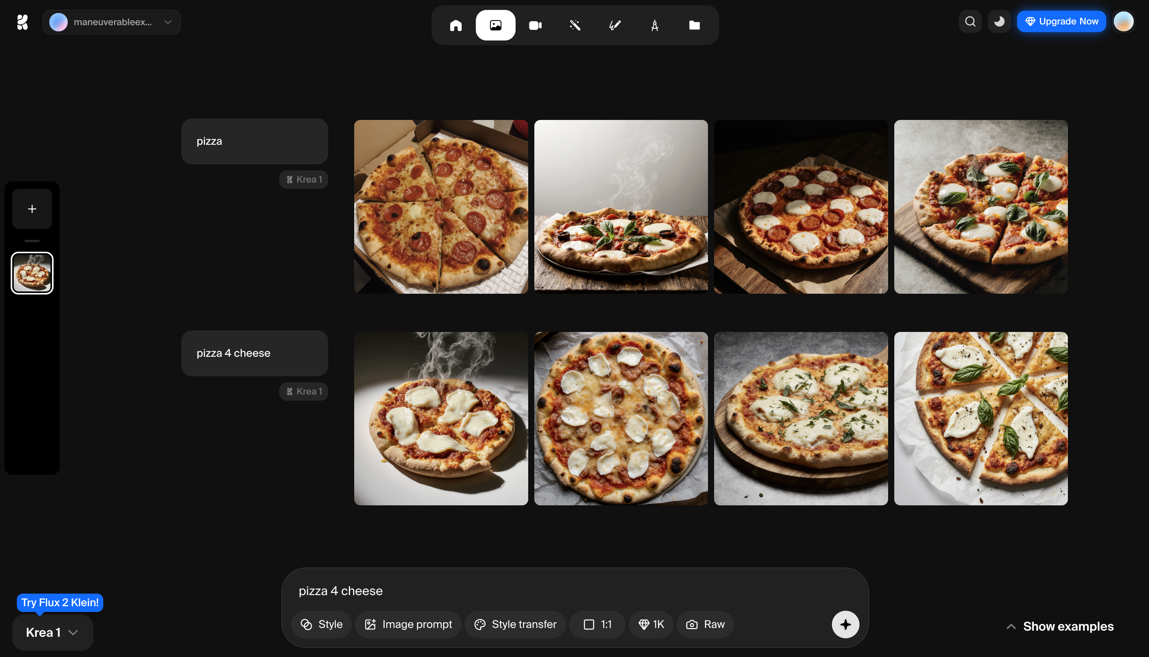
Task: Expand the maneuverableex workspace dropdown
Action: pyautogui.click(x=112, y=22)
